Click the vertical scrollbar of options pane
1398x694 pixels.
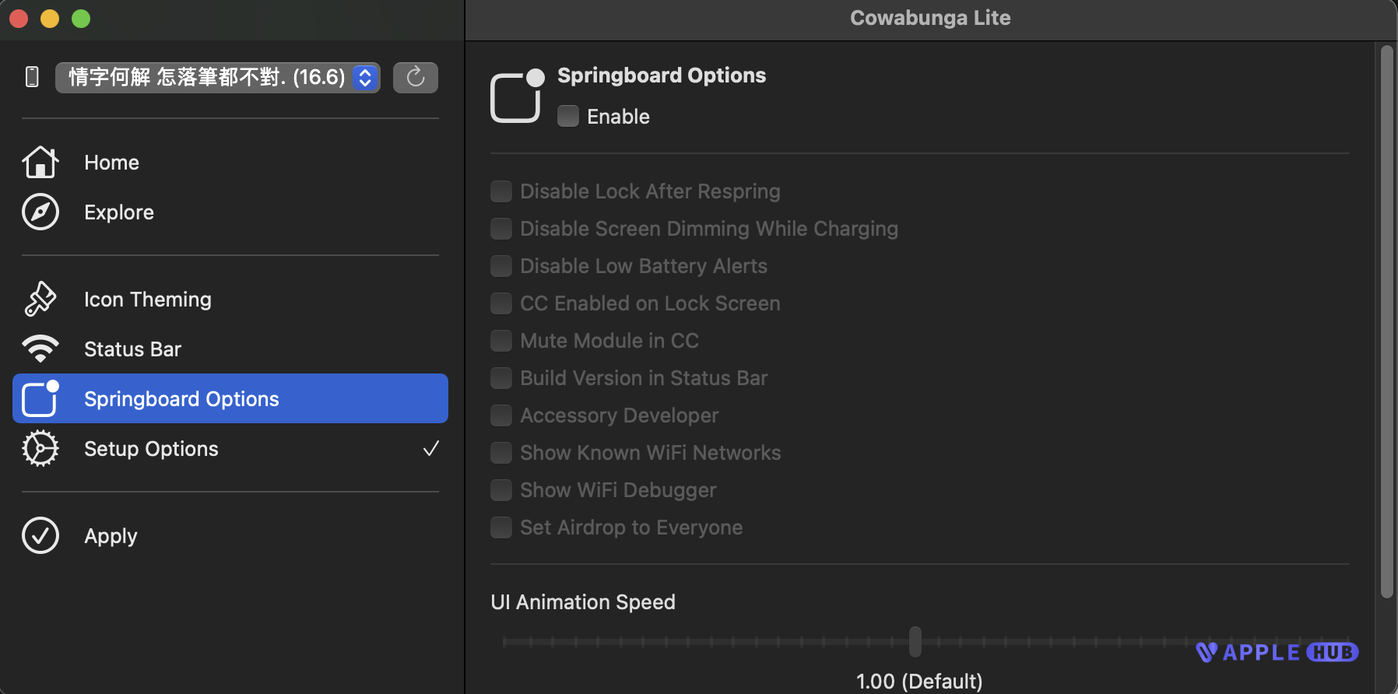tap(1386, 321)
